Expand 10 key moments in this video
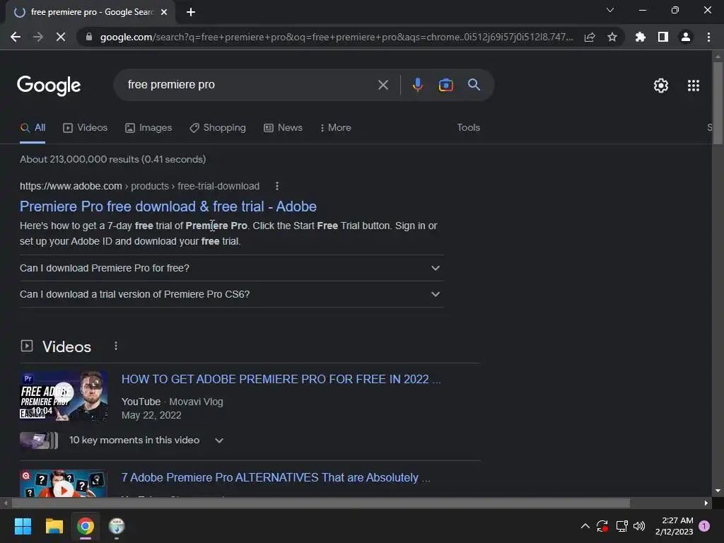Screen dimensions: 724x543 click(x=146, y=440)
